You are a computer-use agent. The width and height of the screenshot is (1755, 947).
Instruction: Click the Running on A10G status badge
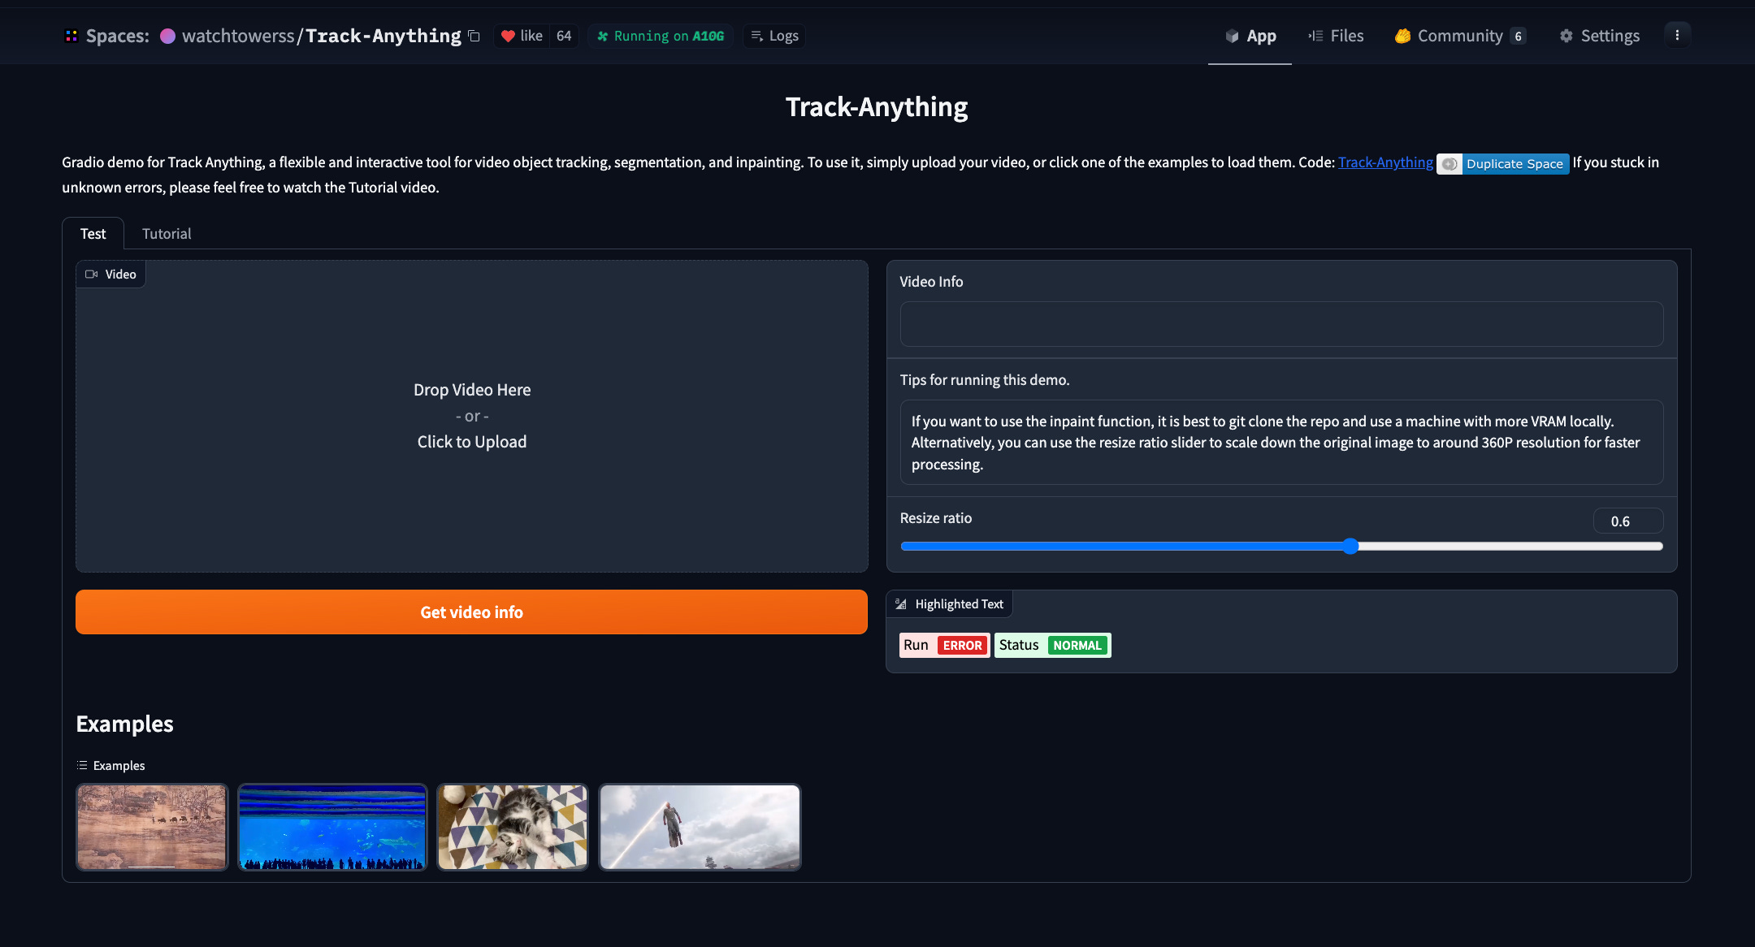coord(661,36)
